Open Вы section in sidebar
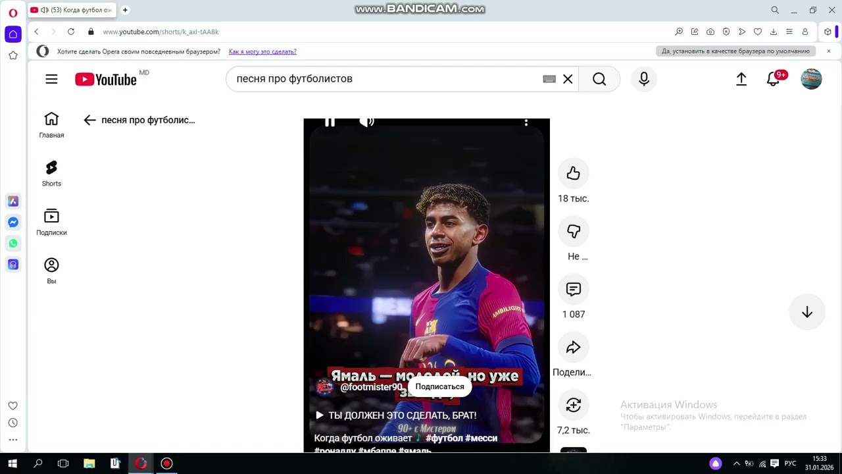This screenshot has height=474, width=842. click(x=51, y=271)
